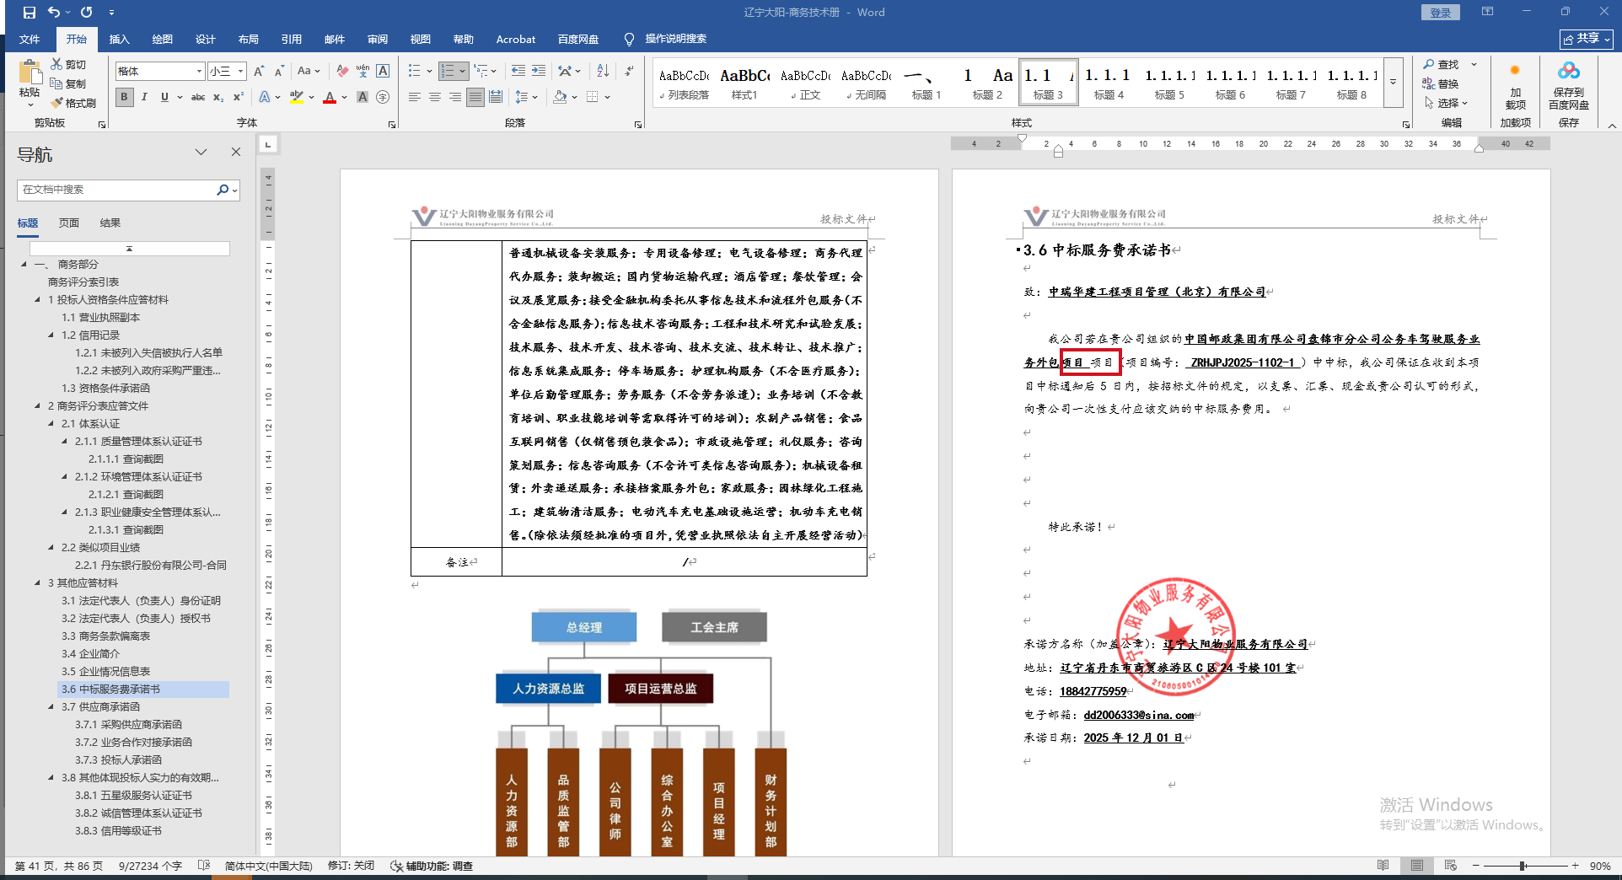Open the font dialog launcher
Screen dimensions: 1622x880
click(x=392, y=125)
